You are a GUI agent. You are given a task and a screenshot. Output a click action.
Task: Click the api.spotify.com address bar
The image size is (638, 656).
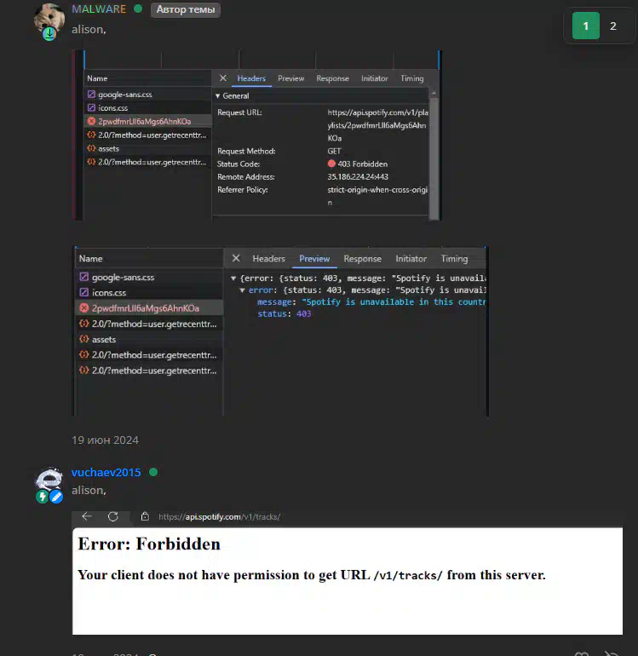coord(219,516)
